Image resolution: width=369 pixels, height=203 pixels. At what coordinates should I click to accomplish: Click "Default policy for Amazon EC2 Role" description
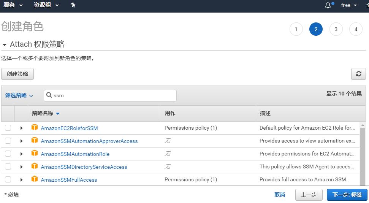point(307,128)
